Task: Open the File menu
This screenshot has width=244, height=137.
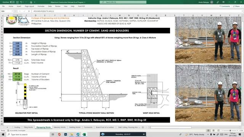Action: point(3,6)
